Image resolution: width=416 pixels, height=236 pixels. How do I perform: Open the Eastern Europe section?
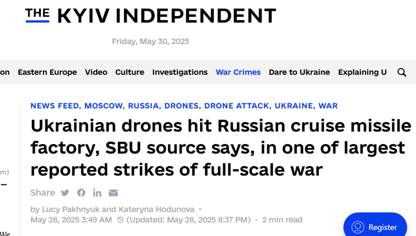47,72
